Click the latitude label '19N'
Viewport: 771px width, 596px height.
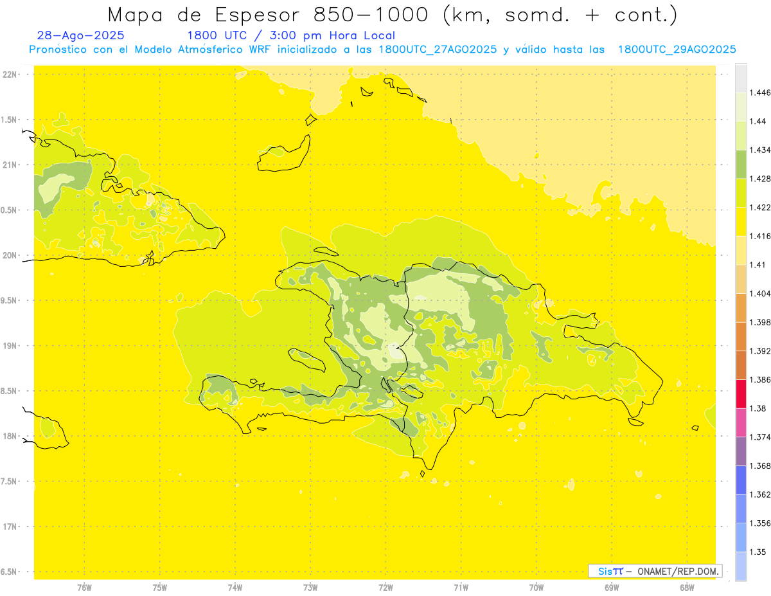(10, 345)
